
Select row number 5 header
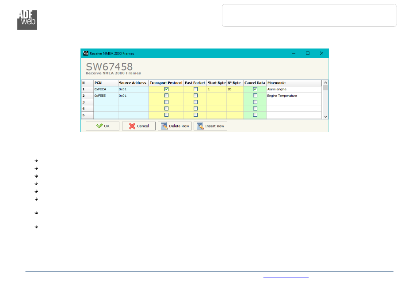click(88, 115)
